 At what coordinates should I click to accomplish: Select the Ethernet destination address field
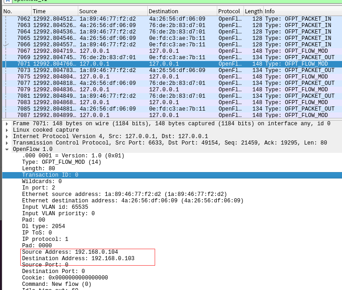(133, 201)
